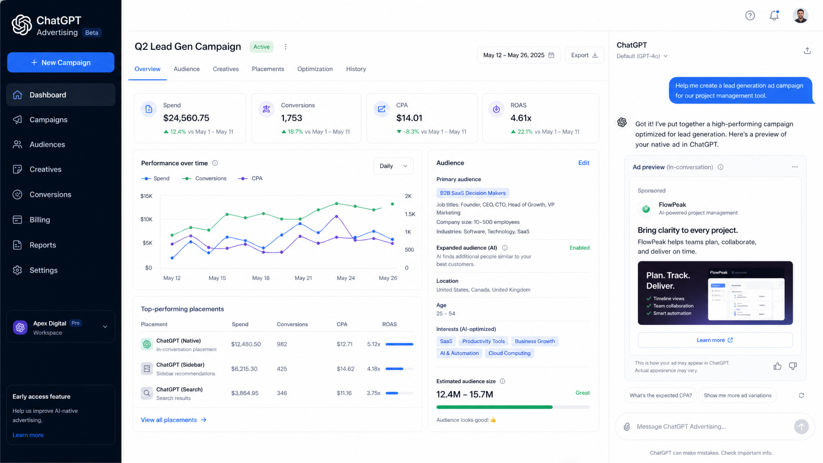Click the CPA card chart icon
The width and height of the screenshot is (823, 463).
tap(381, 109)
